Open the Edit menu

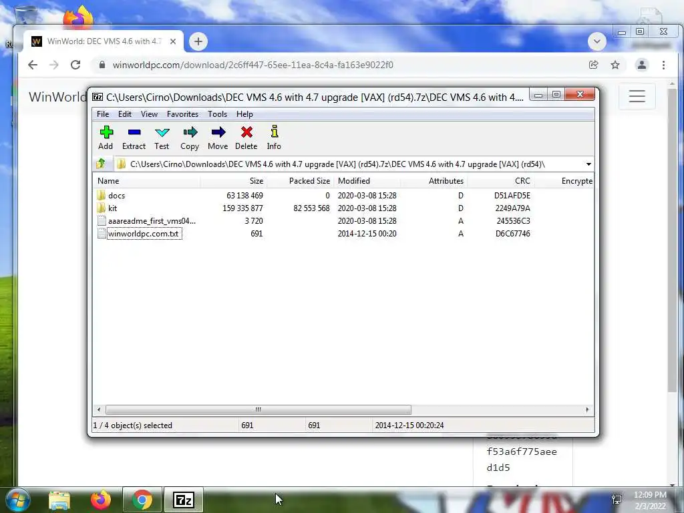click(x=125, y=114)
